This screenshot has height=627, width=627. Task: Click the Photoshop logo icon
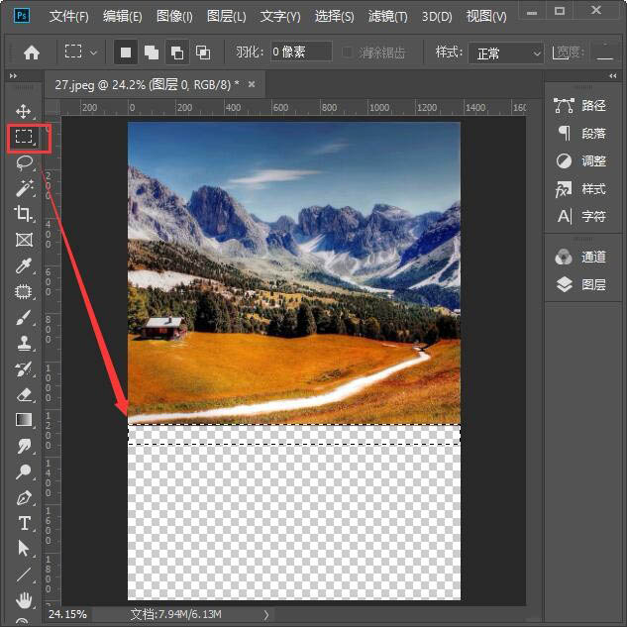(22, 16)
